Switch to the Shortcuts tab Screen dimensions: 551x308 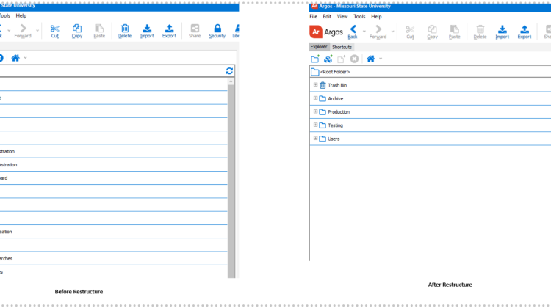tap(342, 47)
